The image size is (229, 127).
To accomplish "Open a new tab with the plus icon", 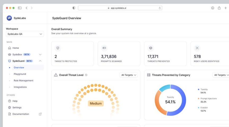I will pyautogui.click(x=226, y=8).
